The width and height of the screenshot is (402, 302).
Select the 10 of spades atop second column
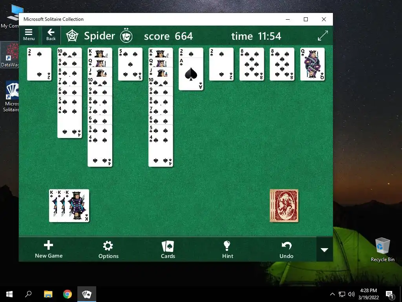69,52
